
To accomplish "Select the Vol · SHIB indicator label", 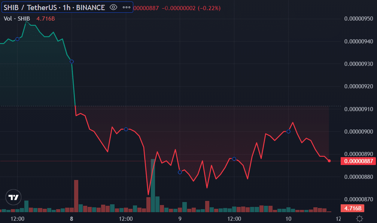I will coord(17,18).
